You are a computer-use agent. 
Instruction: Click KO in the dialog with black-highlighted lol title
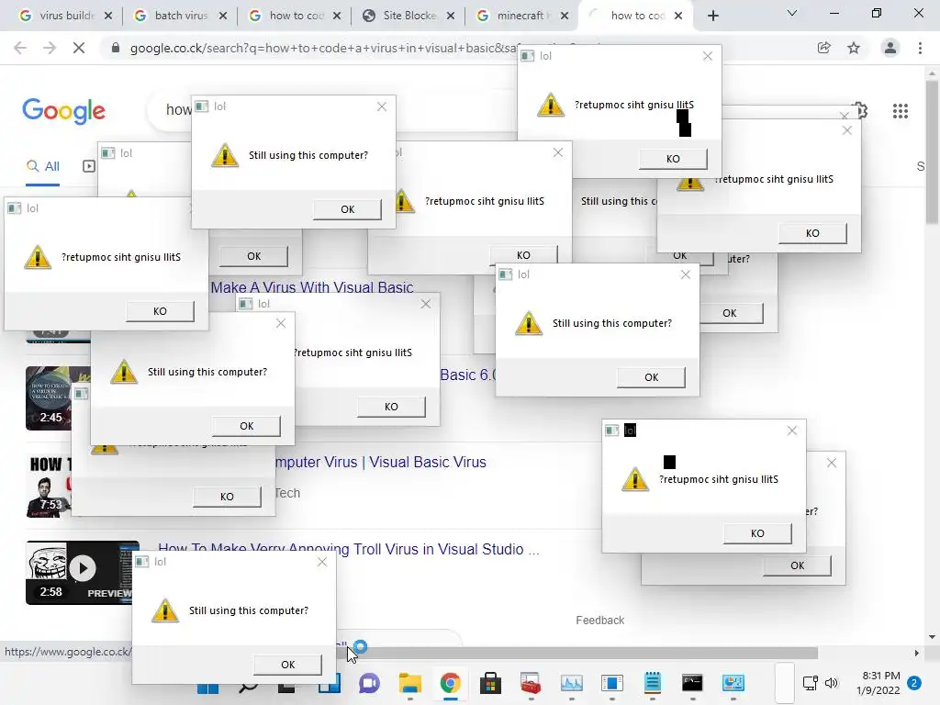pyautogui.click(x=757, y=533)
